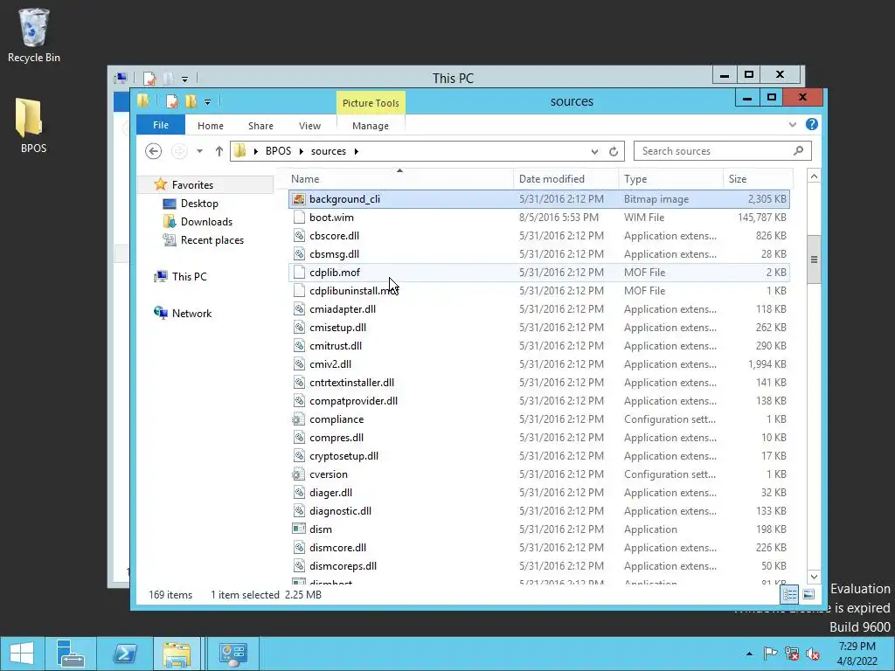Expand the arrow before BPOS in breadcrumb
895x671 pixels.
point(255,151)
